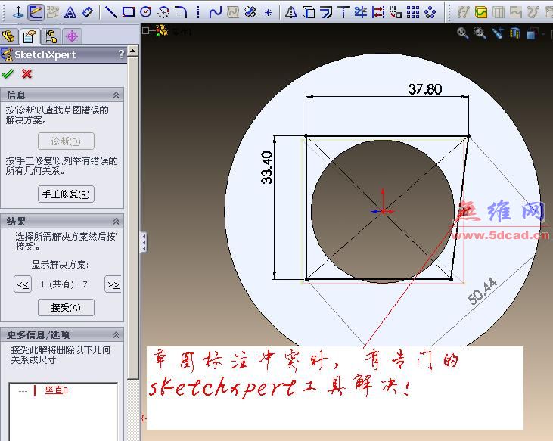The width and height of the screenshot is (553, 441).
Task: Click the Linear Sketch Pattern grid icon
Action: 413,12
